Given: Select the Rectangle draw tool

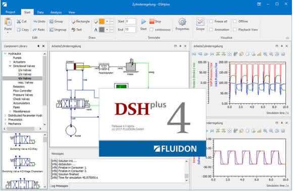Looking at the screenshot, I should 81,21.
